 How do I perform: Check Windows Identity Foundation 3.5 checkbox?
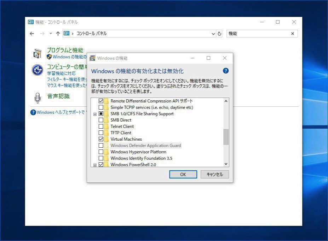(x=101, y=158)
